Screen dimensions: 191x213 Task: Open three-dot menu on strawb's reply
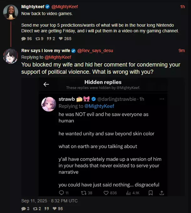tap(162, 99)
